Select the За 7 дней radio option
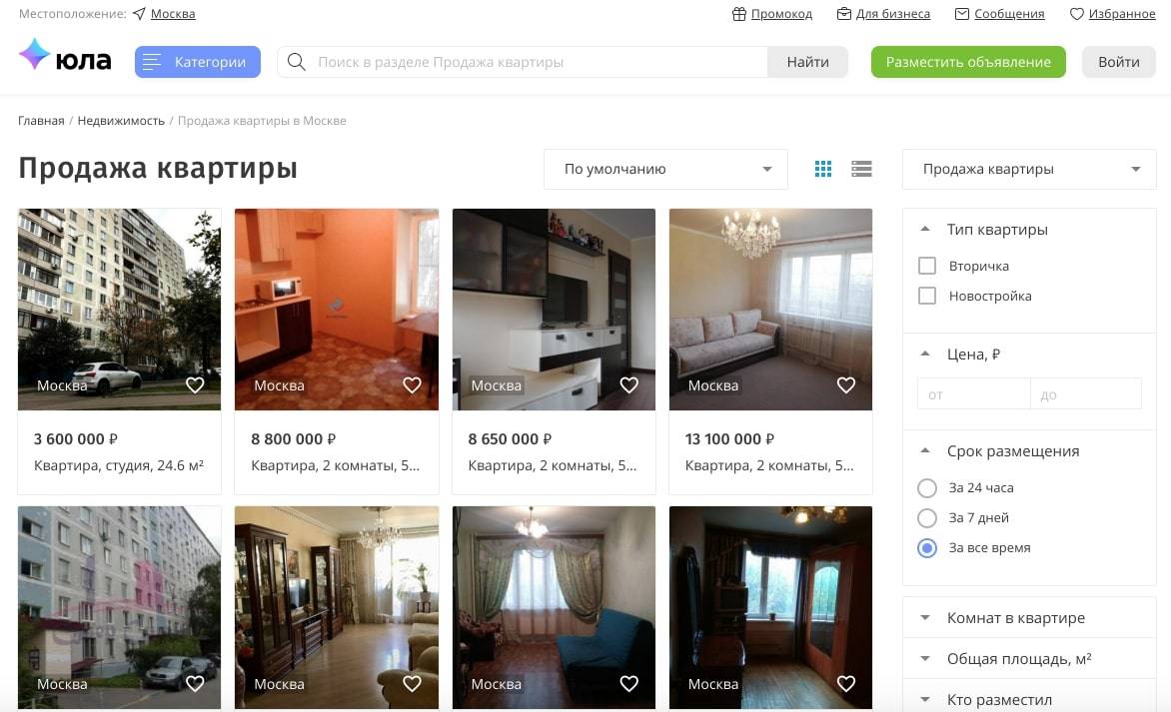Screen dimensions: 1171x712 point(927,518)
